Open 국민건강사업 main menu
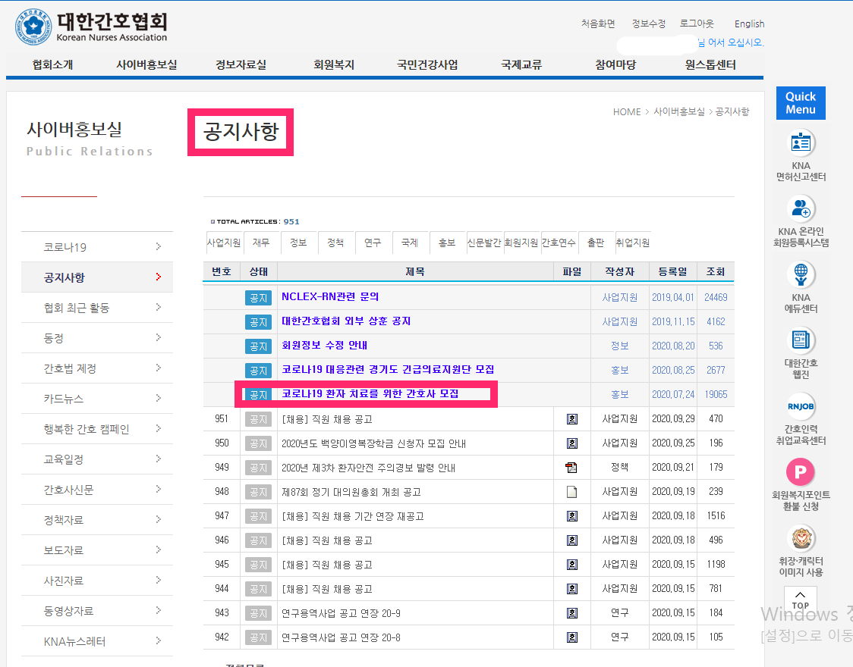Viewport: 853px width, 667px height. tap(427, 64)
